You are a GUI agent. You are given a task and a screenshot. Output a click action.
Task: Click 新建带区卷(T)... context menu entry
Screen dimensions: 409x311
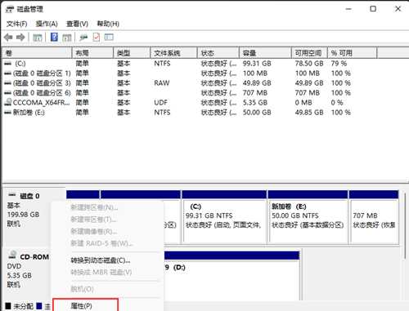coord(93,220)
